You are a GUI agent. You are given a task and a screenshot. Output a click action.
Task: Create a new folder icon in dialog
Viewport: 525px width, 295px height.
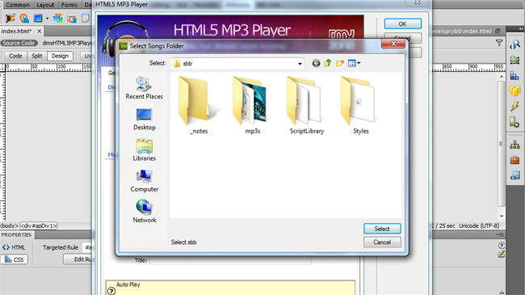340,63
